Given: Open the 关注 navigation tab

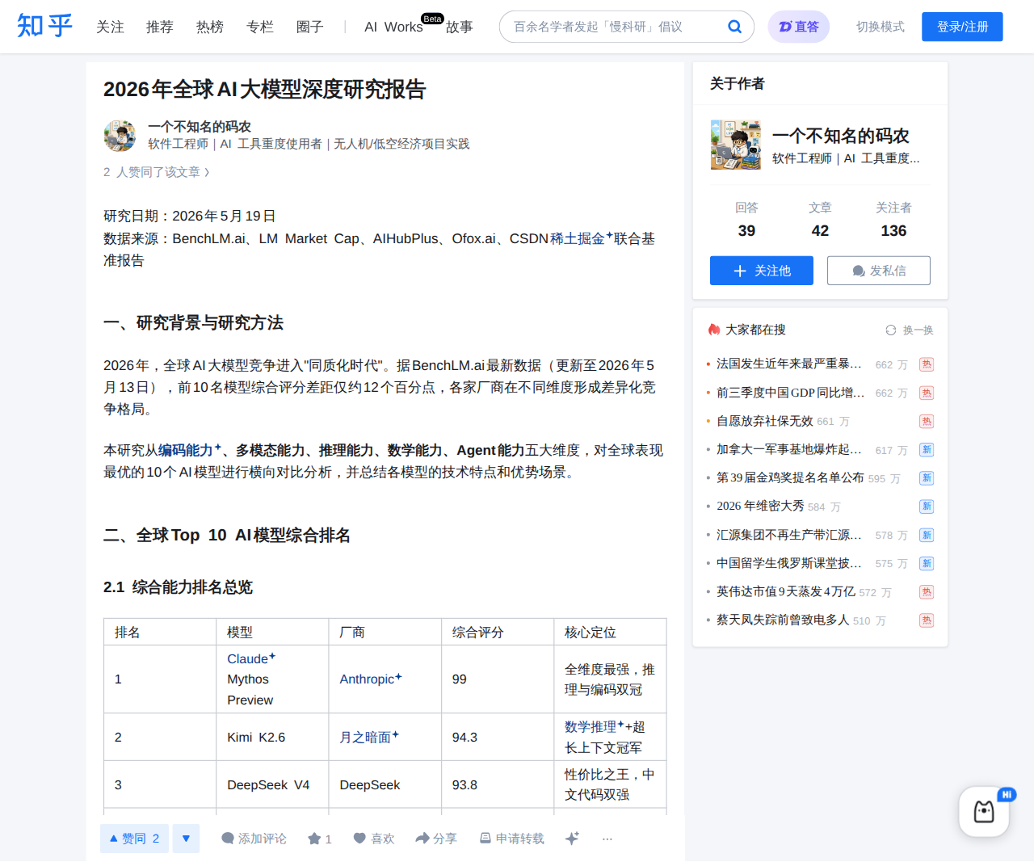Looking at the screenshot, I should tap(110, 27).
